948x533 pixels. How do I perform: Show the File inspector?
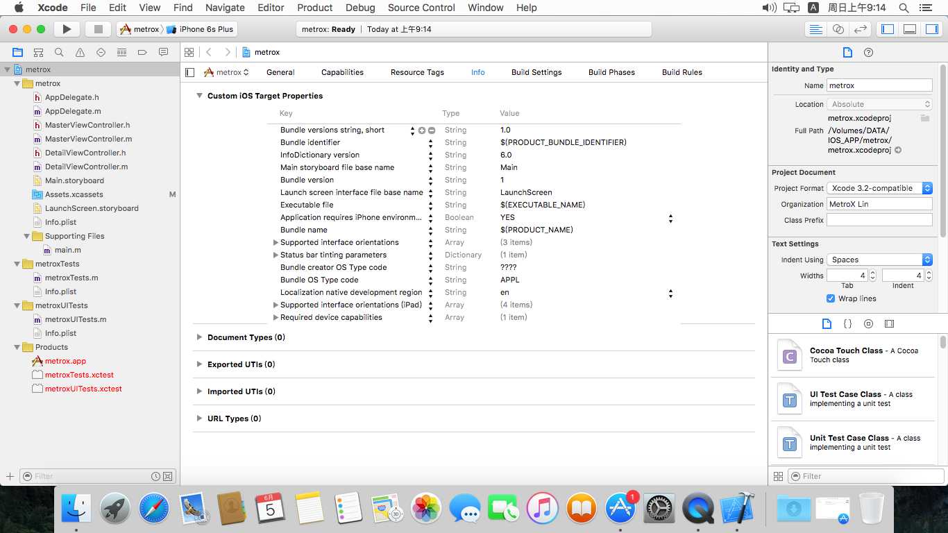(x=847, y=52)
